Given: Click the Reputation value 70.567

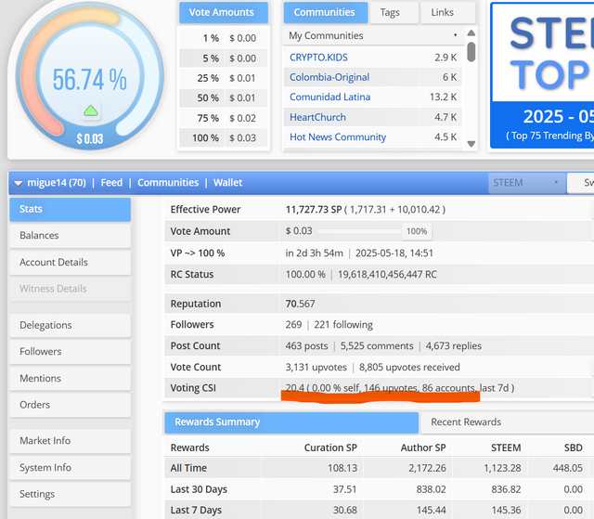Looking at the screenshot, I should point(300,304).
